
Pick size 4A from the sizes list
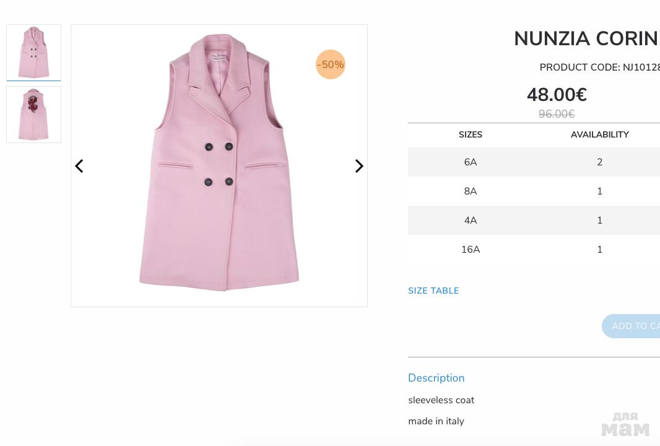471,221
